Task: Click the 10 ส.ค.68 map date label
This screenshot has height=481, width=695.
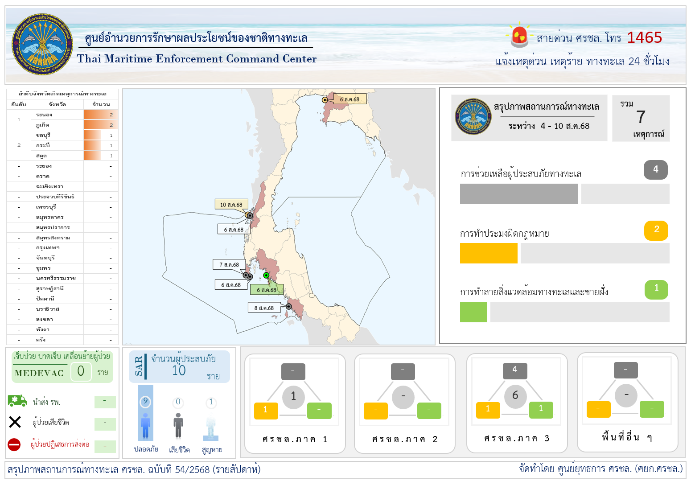Action: pos(231,205)
